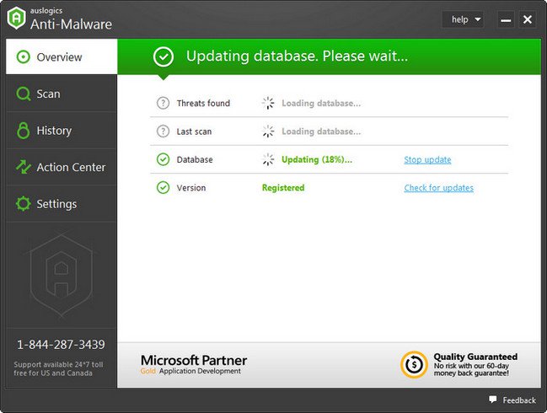
Task: Click the Settings gear icon
Action: [24, 203]
